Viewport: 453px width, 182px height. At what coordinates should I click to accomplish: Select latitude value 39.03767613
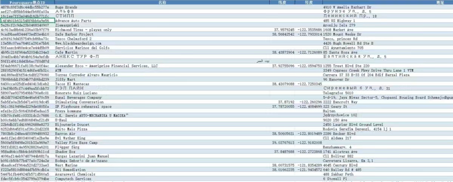coord(283,143)
